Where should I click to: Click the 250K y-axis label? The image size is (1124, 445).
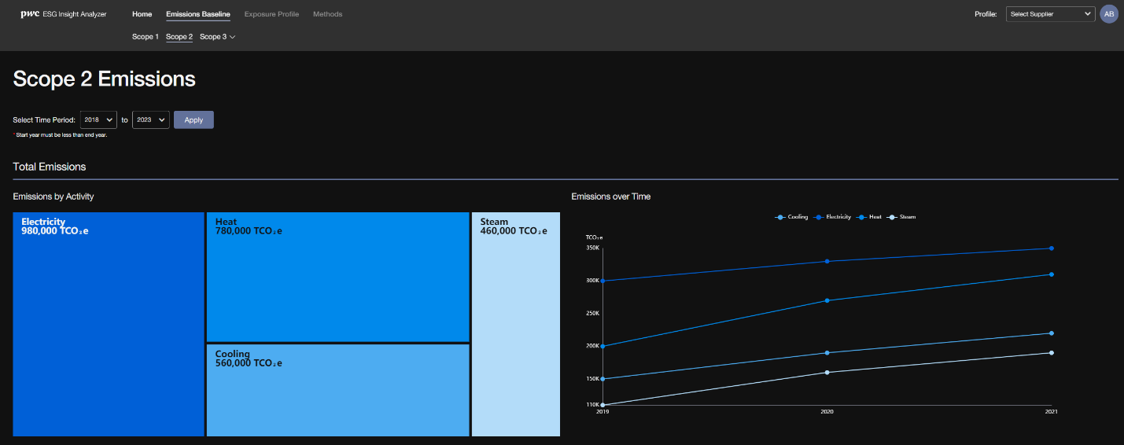pos(592,313)
